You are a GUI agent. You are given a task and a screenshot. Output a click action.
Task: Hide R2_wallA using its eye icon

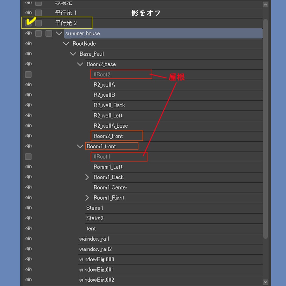tap(28, 85)
